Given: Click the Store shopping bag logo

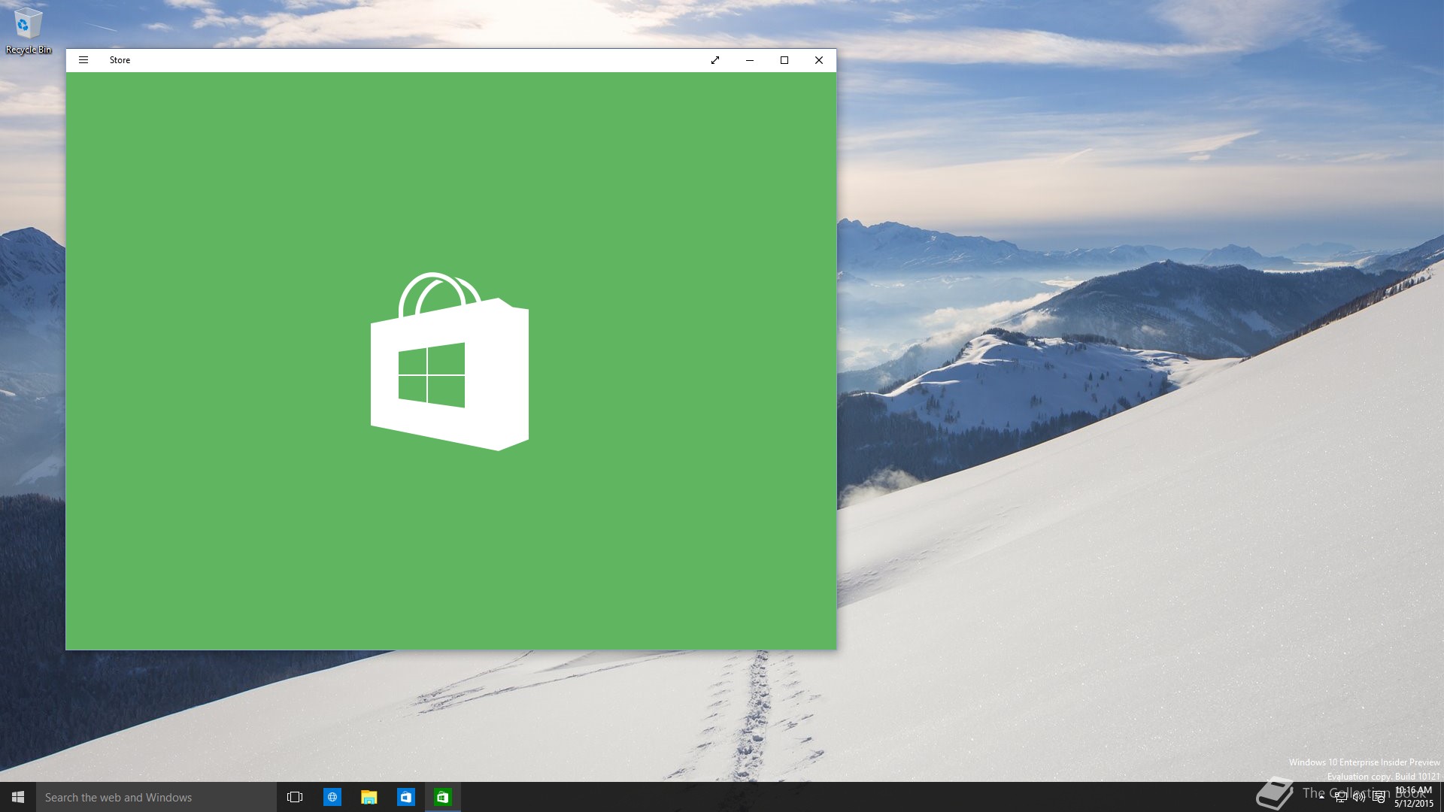Looking at the screenshot, I should click(450, 362).
